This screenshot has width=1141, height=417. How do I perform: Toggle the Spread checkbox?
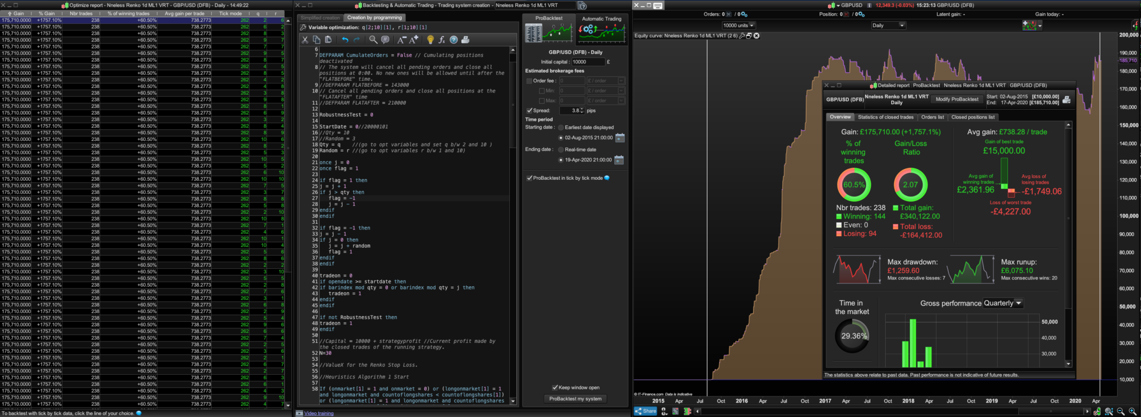coord(529,110)
